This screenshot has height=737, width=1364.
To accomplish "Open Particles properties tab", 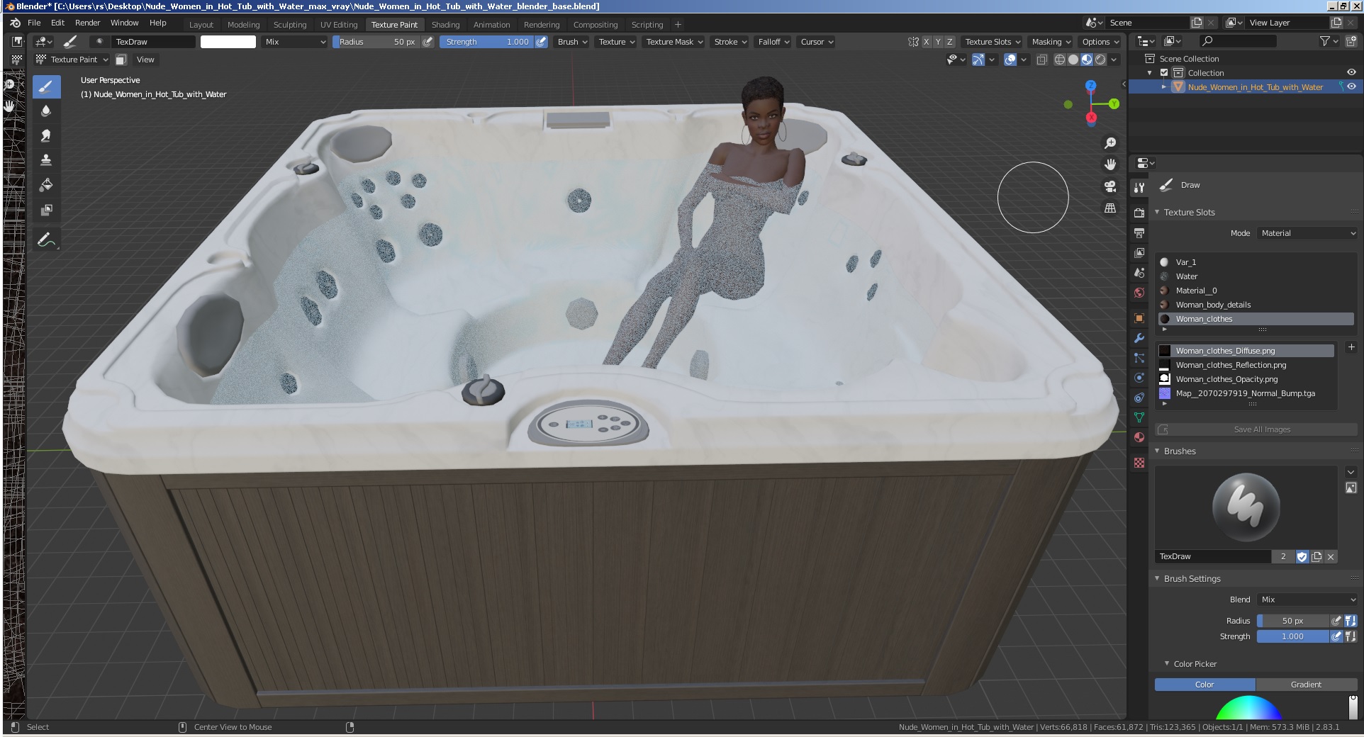I will pyautogui.click(x=1139, y=358).
